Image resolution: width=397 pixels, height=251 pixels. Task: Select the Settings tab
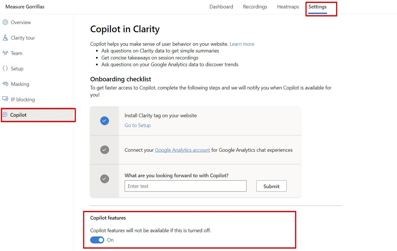pyautogui.click(x=317, y=7)
